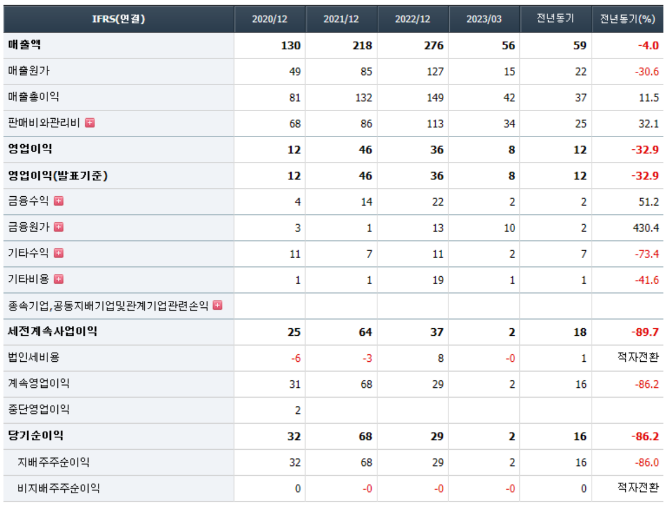Click the -86.2 percent in 당기순이익 row
Screen dimensions: 668x510
(x=645, y=436)
